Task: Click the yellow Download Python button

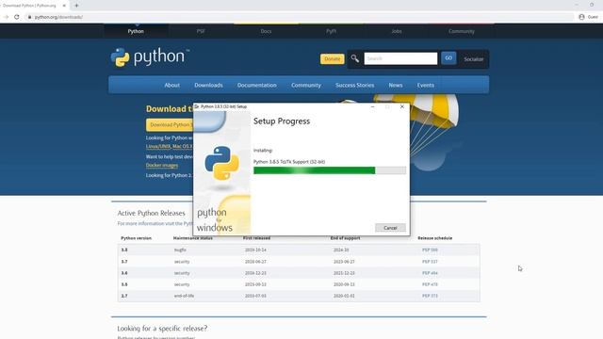Action: 170,125
